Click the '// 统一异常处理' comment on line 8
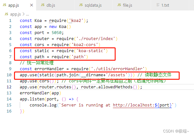The height and width of the screenshot is (136, 194). pyautogui.click(x=37, y=63)
